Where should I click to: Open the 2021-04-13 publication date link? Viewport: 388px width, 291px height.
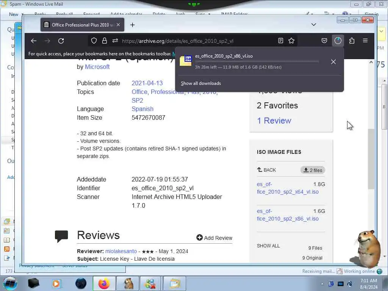pos(147,83)
